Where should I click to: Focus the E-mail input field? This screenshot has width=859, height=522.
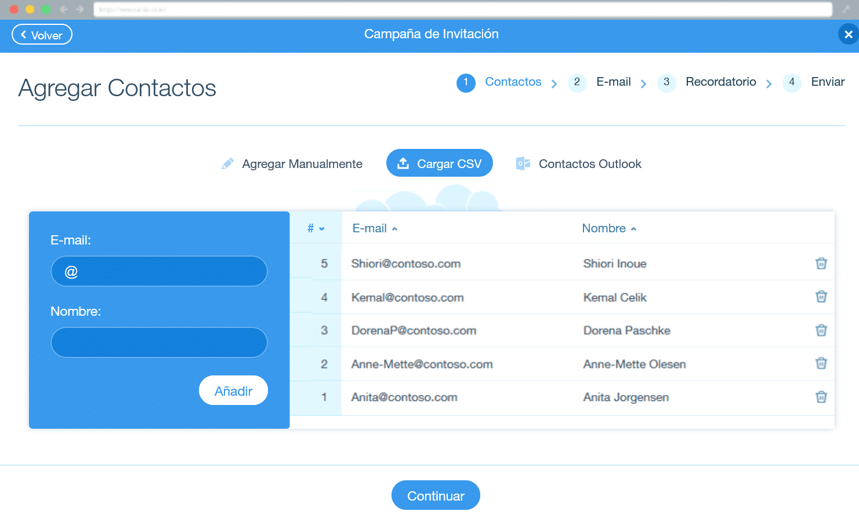160,271
